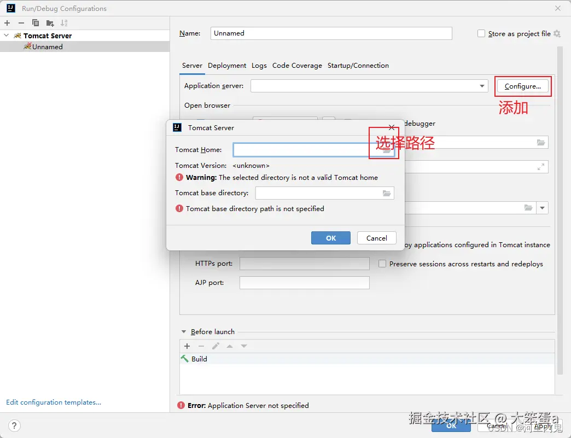The width and height of the screenshot is (571, 438).
Task: Collapse the Tomcat Server tree node
Action: (x=6, y=36)
